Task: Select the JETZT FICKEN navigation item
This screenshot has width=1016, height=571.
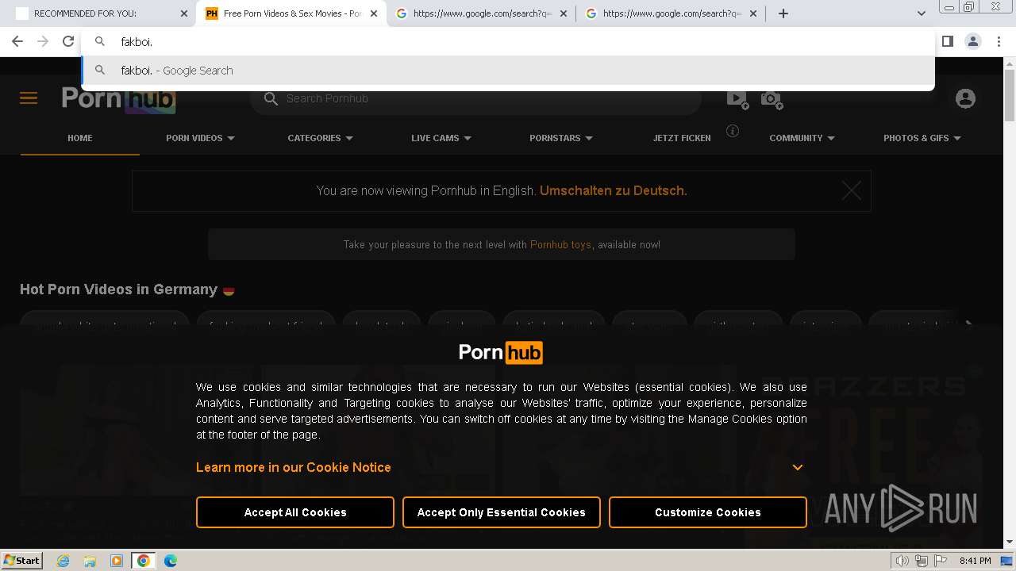Action: click(682, 138)
